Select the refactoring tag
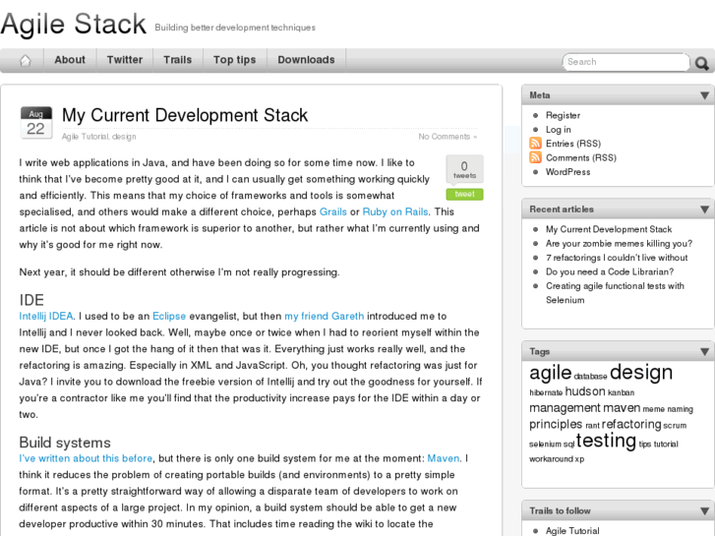Viewport: 715px width, 536px height. 631,424
